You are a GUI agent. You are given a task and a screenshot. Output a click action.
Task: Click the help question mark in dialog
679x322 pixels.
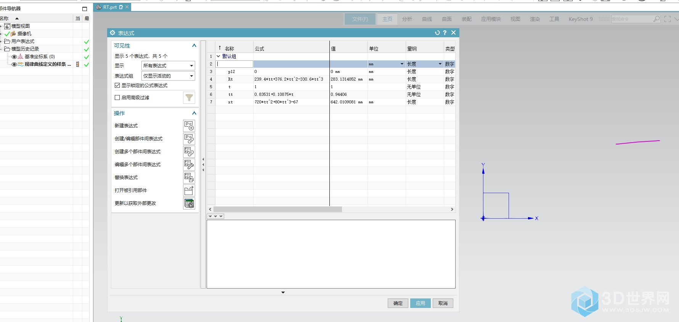pyautogui.click(x=445, y=33)
